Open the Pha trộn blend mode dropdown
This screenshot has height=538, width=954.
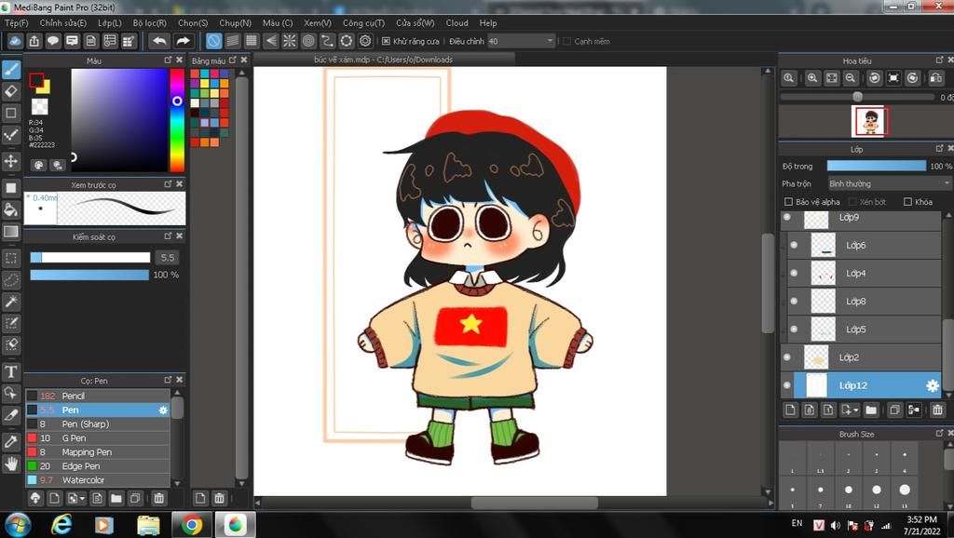click(889, 183)
